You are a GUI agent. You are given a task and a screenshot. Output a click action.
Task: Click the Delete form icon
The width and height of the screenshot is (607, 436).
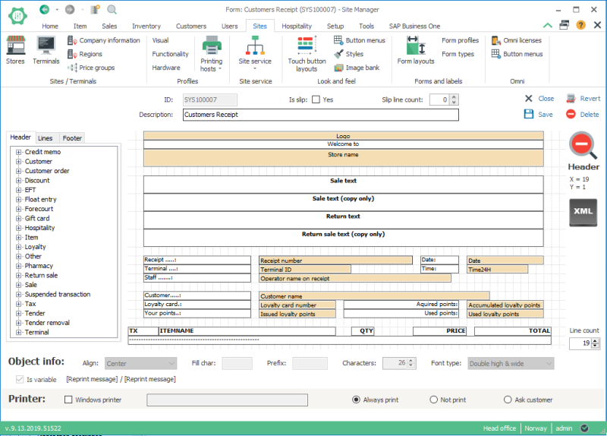click(x=571, y=114)
